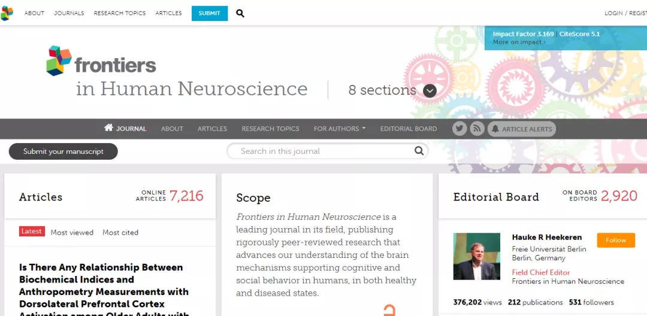Image resolution: width=647 pixels, height=316 pixels.
Task: Click the Twitter icon in journal navbar
Action: 459,129
